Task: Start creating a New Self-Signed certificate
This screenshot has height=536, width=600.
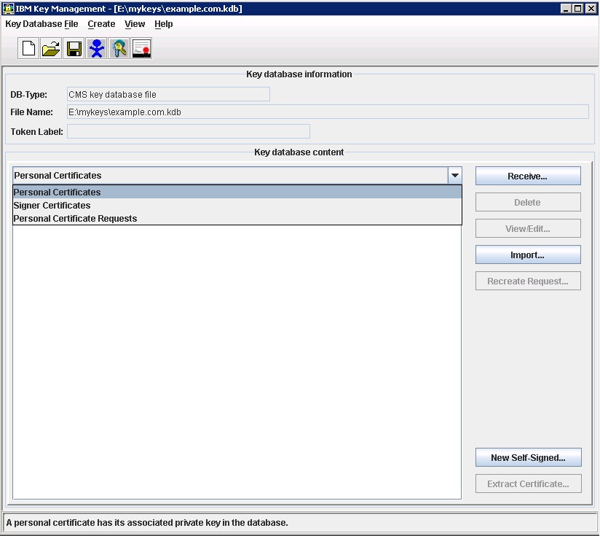Action: point(527,457)
